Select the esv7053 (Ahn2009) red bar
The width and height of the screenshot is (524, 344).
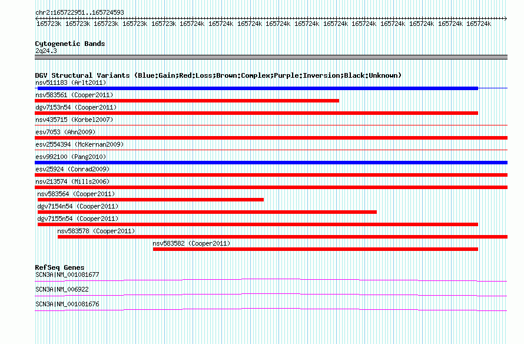pos(271,138)
